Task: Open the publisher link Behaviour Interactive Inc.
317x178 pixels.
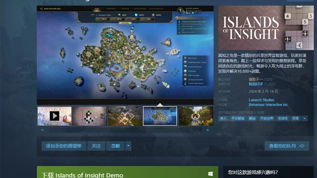Action: tap(268, 105)
